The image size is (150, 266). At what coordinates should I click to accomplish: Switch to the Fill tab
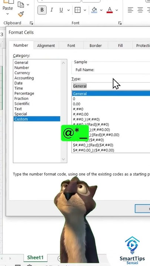(x=120, y=46)
